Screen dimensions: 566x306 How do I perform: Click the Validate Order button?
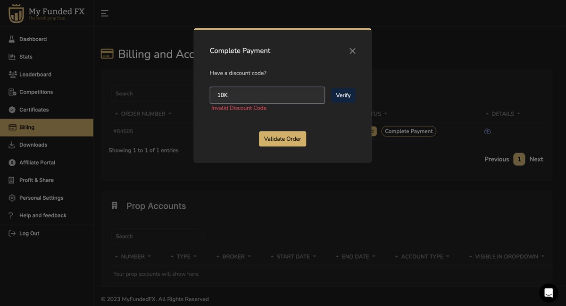coord(283,139)
